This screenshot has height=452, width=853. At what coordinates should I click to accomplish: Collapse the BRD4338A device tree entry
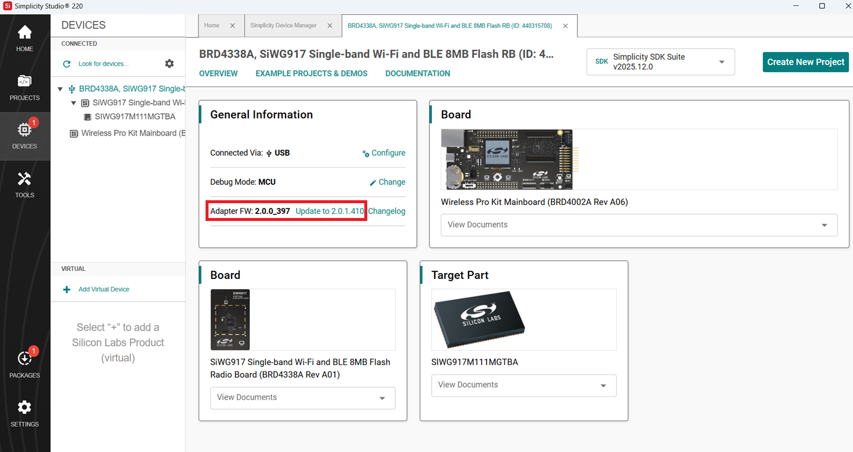pyautogui.click(x=59, y=88)
